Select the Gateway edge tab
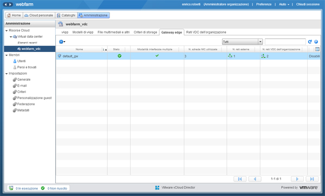Screen dimensions: 325x196 [171, 32]
